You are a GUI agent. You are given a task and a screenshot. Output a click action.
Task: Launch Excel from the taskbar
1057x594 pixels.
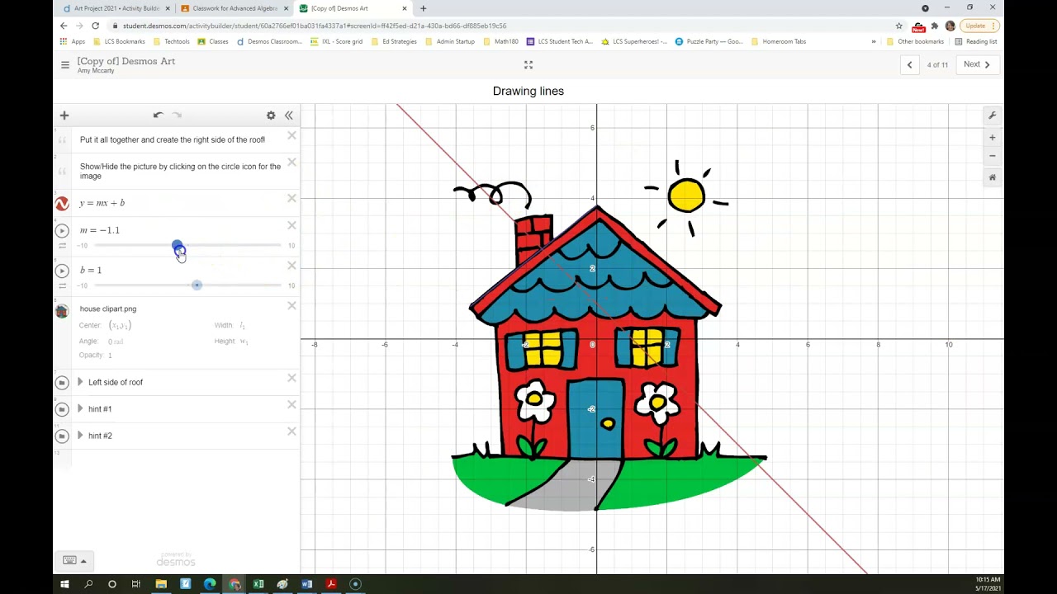coord(258,584)
